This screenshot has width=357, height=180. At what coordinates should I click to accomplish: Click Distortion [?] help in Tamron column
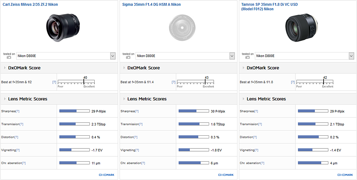coord(255,137)
